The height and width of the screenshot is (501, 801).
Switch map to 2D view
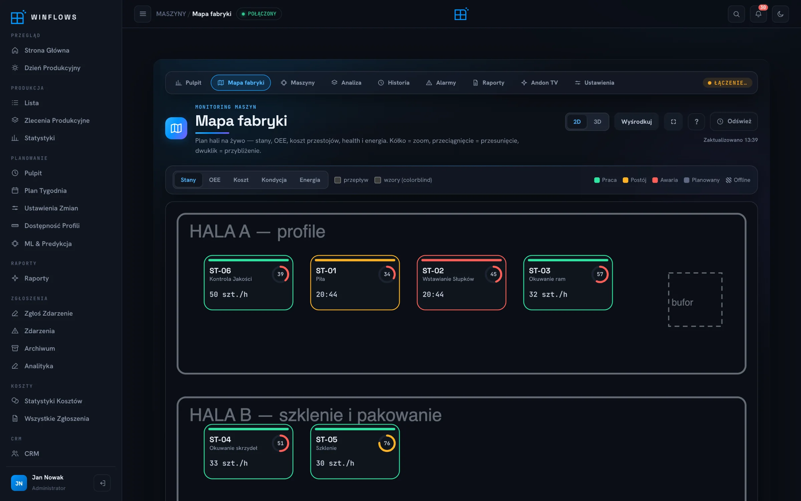577,122
